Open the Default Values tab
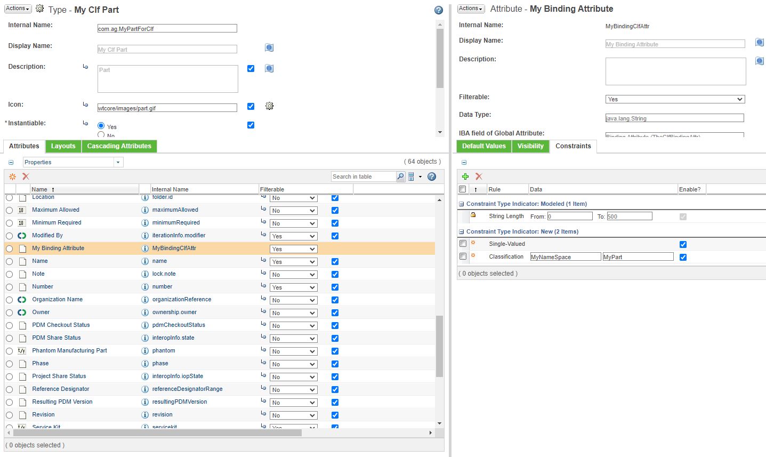The width and height of the screenshot is (766, 457). pyautogui.click(x=483, y=146)
